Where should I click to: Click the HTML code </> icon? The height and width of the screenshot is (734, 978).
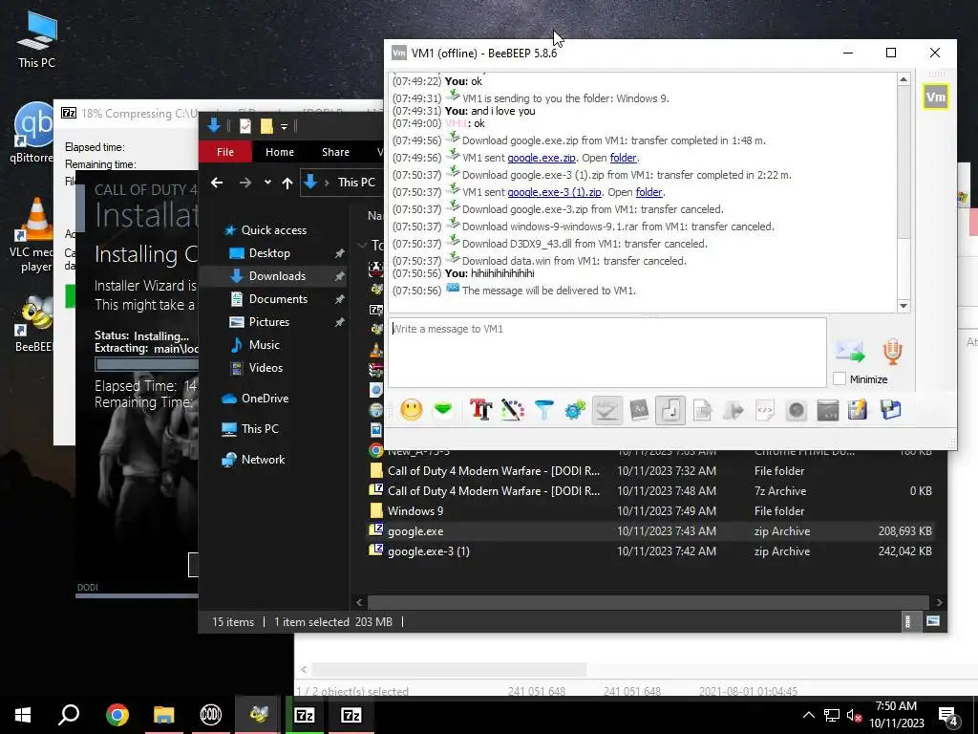(x=765, y=410)
